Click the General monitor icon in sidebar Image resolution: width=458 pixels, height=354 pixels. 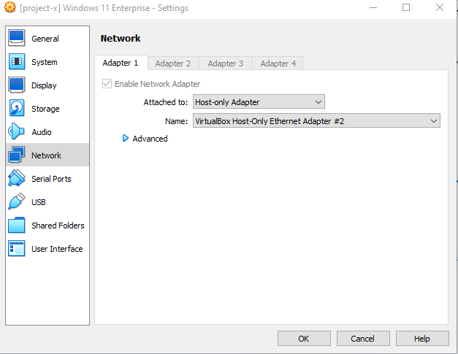(x=17, y=39)
